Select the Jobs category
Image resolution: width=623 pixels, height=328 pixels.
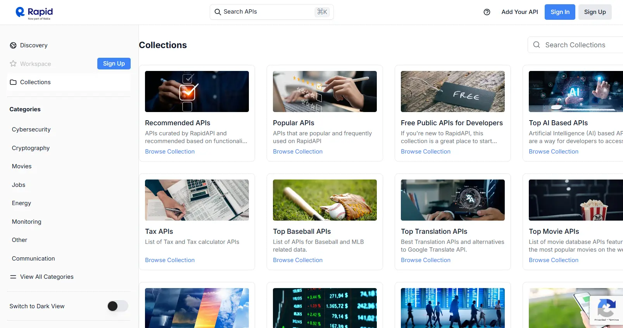tap(19, 185)
